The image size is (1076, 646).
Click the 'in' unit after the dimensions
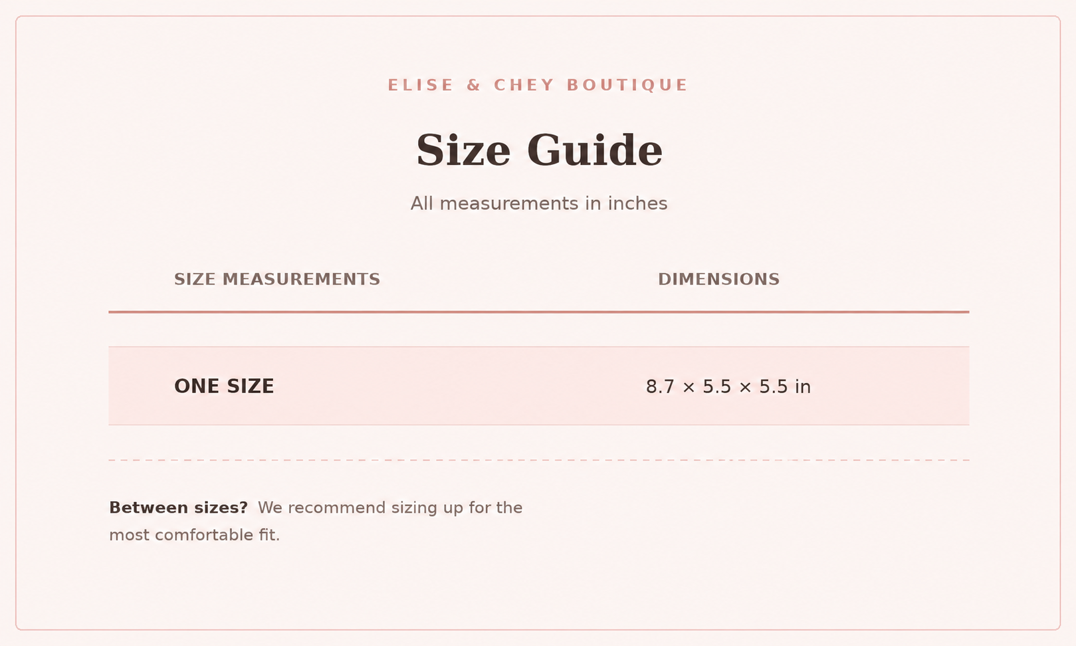click(803, 387)
